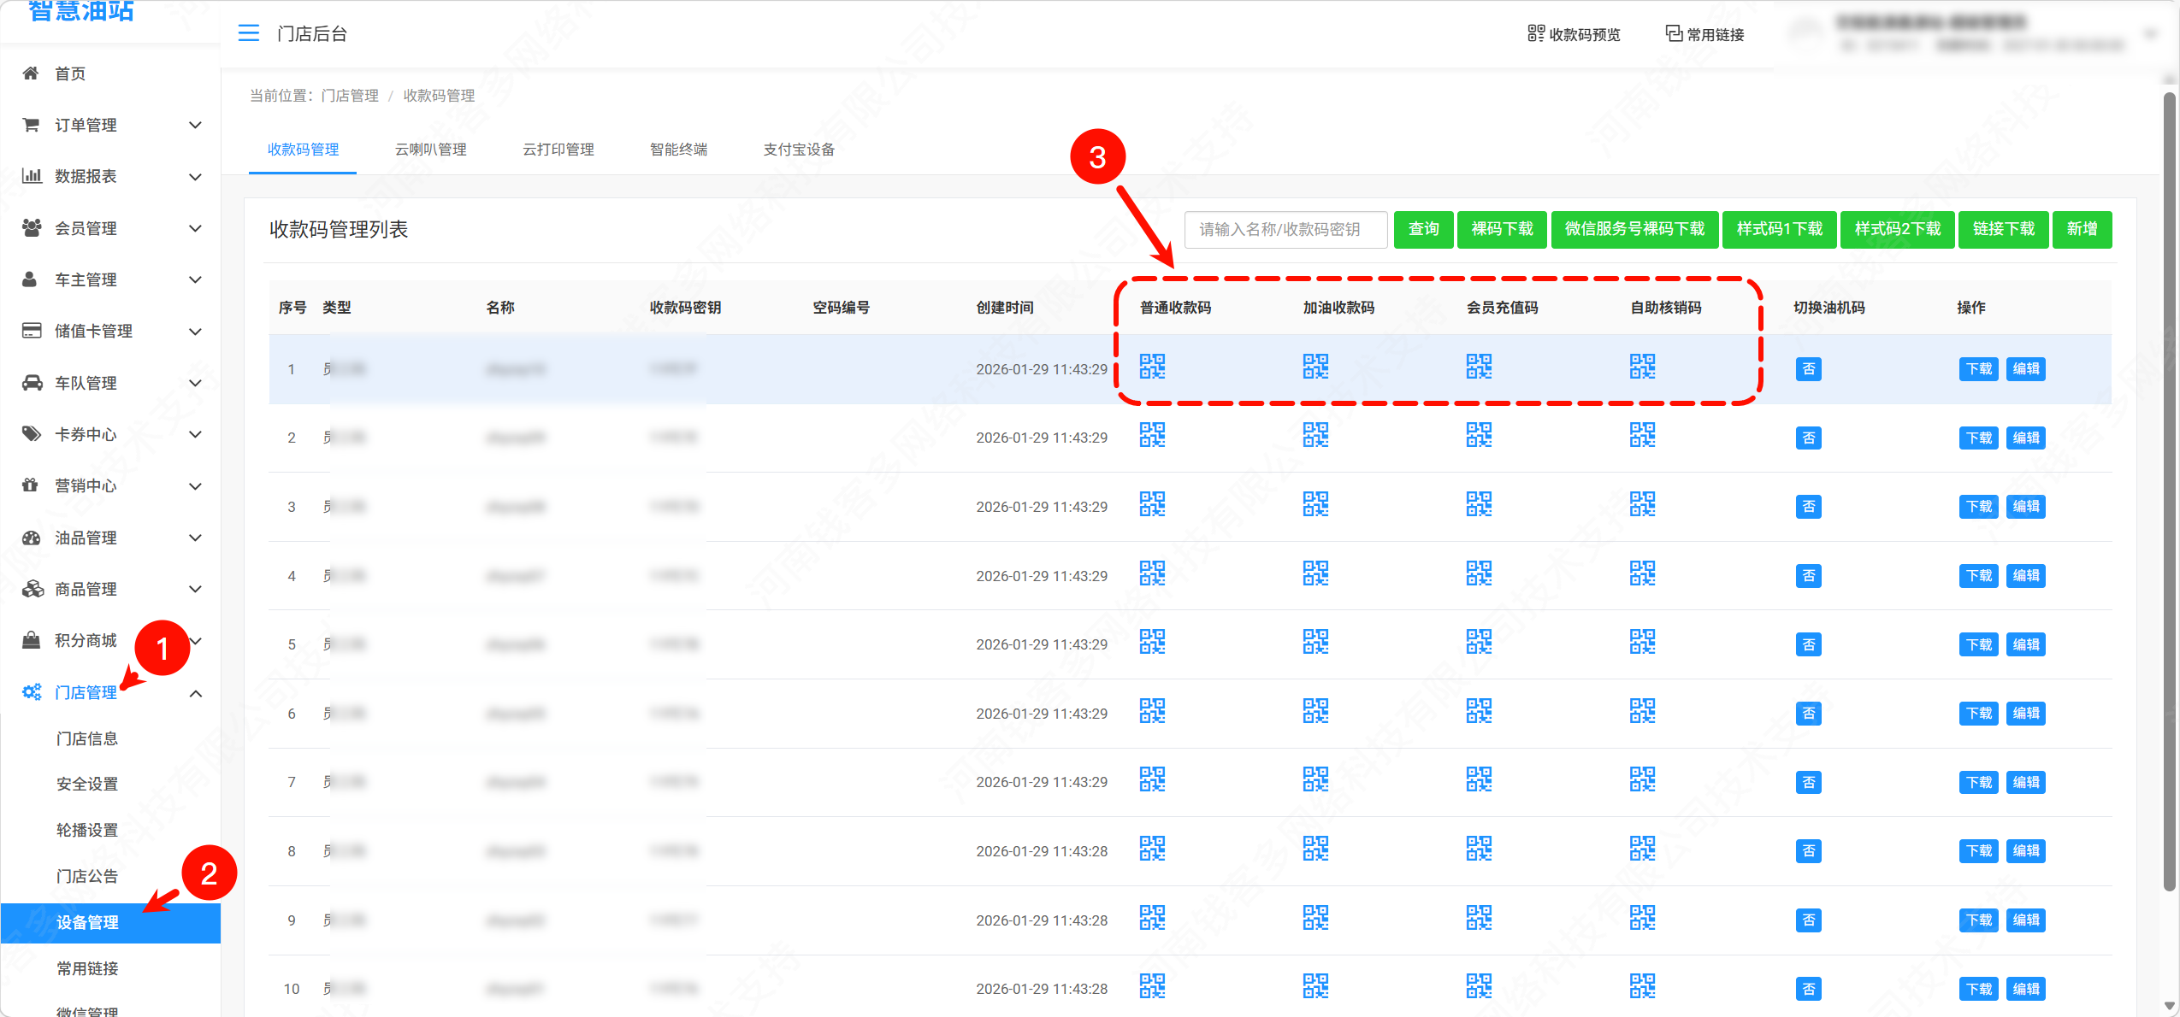Click row 3 会员充值码 QR code icon
Image resolution: width=2180 pixels, height=1017 pixels.
1479,504
